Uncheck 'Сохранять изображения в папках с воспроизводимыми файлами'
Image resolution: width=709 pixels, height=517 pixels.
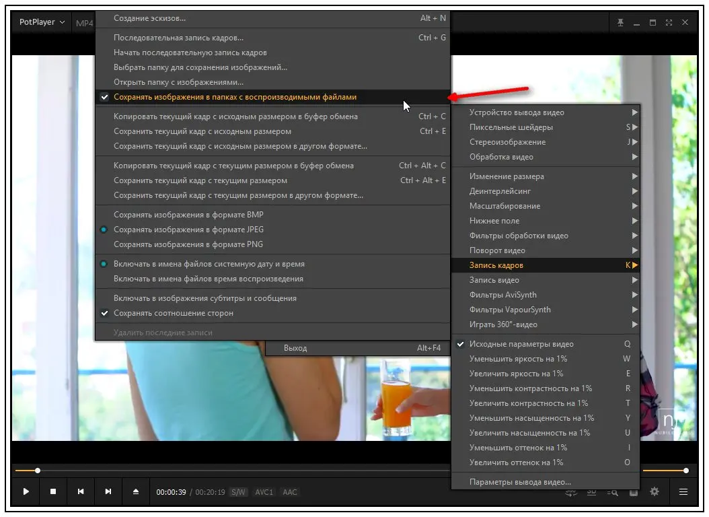235,97
